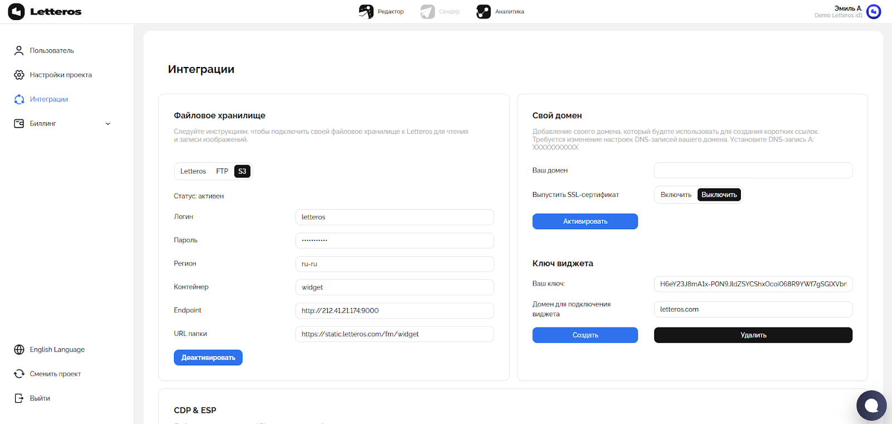Viewport: 892px width, 424px height.
Task: Focus the Ваш домен input field
Action: [753, 171]
